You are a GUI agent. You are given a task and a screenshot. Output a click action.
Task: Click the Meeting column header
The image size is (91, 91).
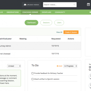coord(23,39)
